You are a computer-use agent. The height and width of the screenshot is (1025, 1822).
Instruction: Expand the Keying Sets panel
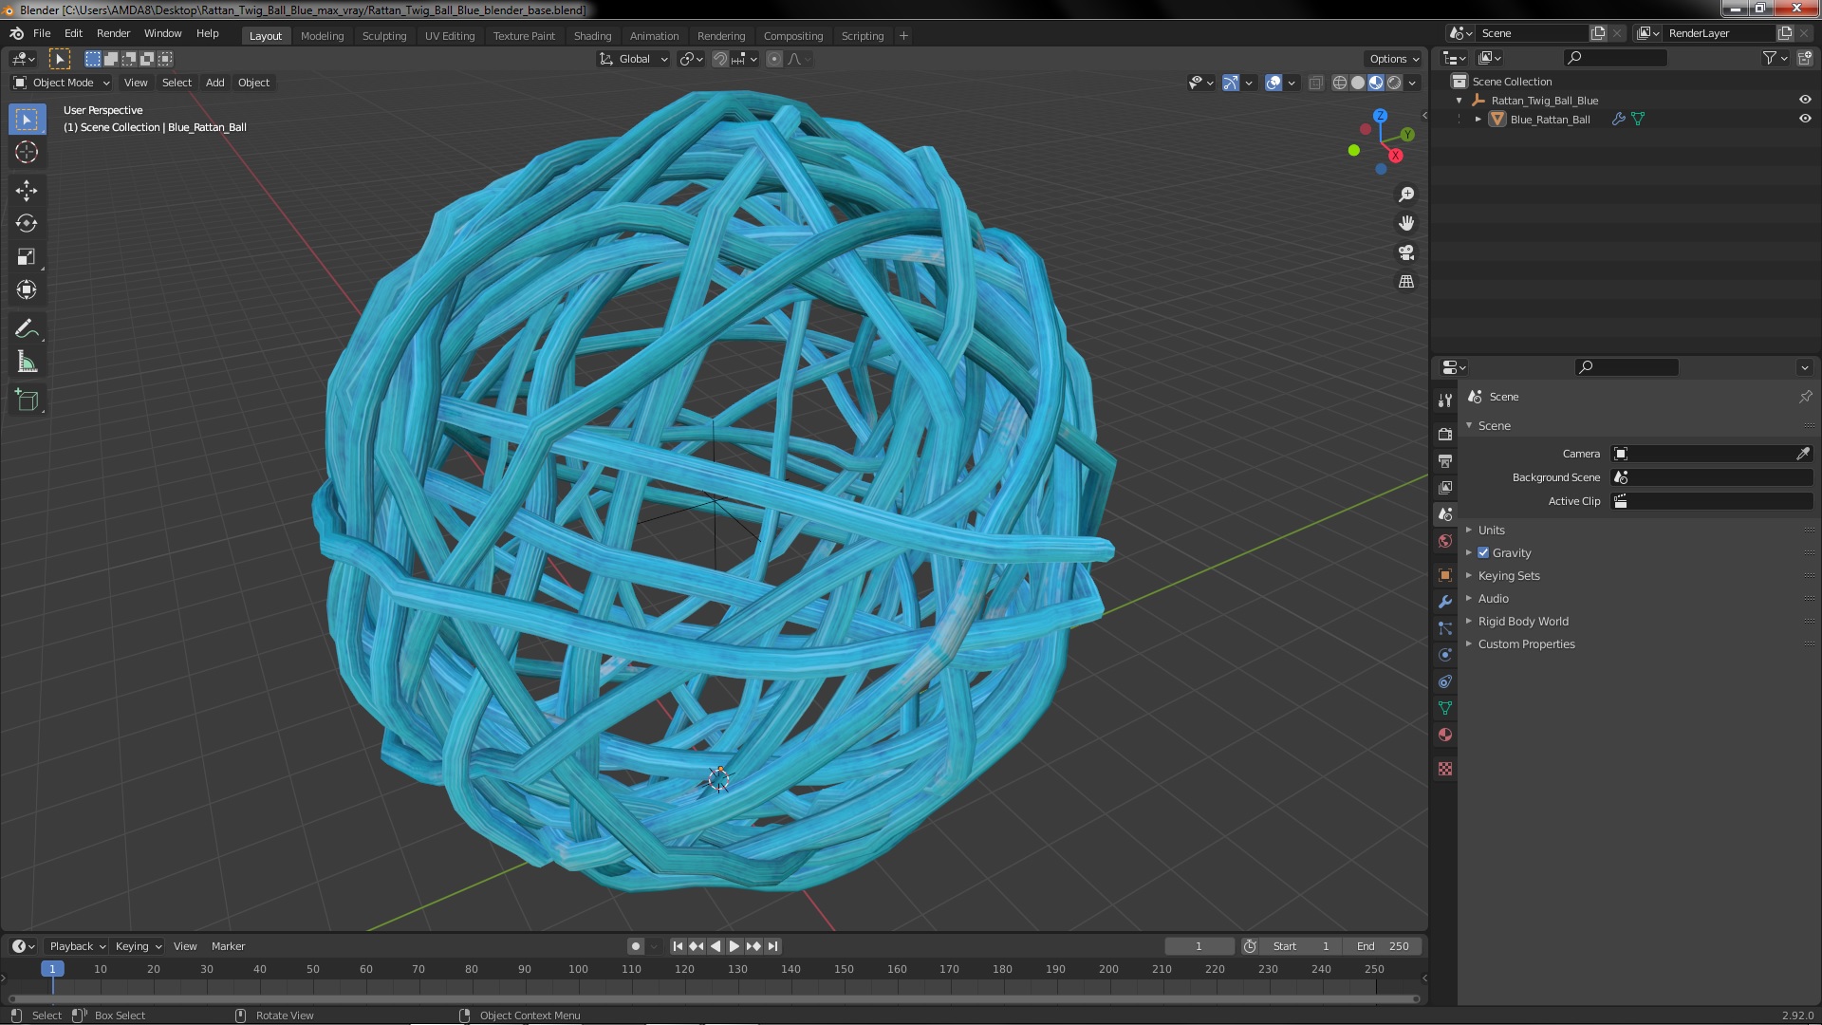(x=1509, y=576)
